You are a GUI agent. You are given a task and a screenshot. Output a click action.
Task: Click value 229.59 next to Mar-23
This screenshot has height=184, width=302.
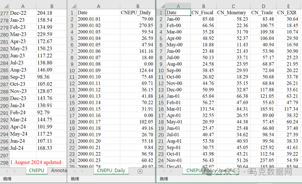[x=52, y=34]
